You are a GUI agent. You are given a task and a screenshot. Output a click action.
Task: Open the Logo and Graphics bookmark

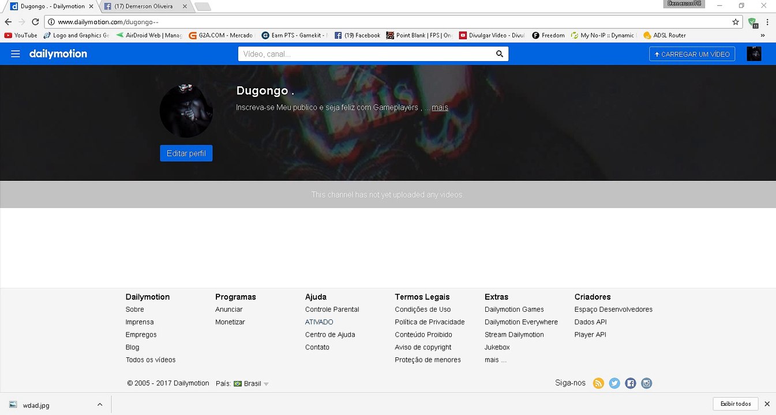76,35
